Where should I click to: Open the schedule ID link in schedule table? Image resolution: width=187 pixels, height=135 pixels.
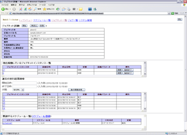point(8,123)
